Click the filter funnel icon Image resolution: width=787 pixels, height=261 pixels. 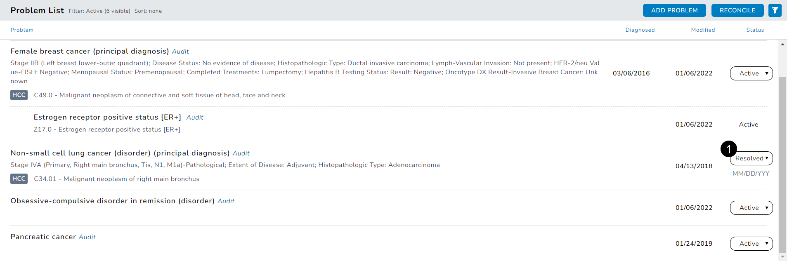click(x=775, y=10)
